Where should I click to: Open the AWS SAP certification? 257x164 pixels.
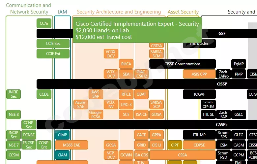tap(96, 94)
